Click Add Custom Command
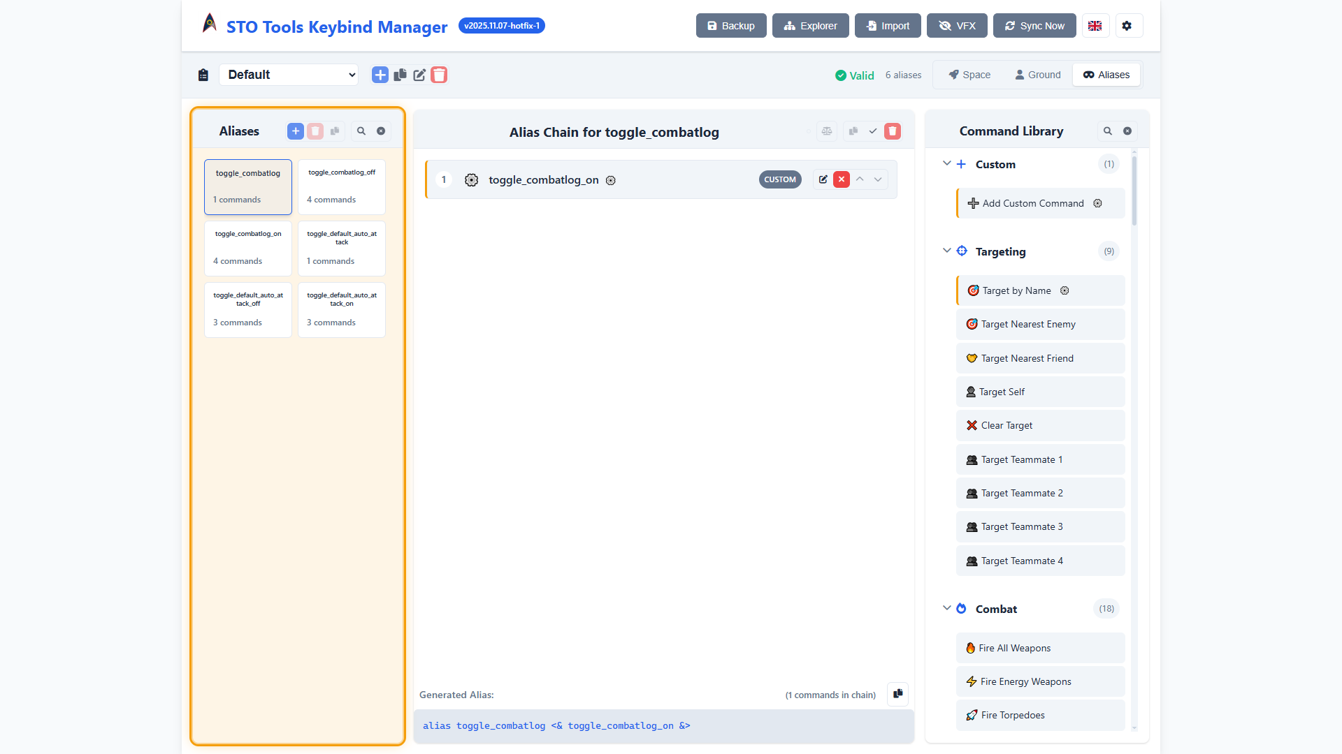Image resolution: width=1342 pixels, height=754 pixels. point(1033,203)
